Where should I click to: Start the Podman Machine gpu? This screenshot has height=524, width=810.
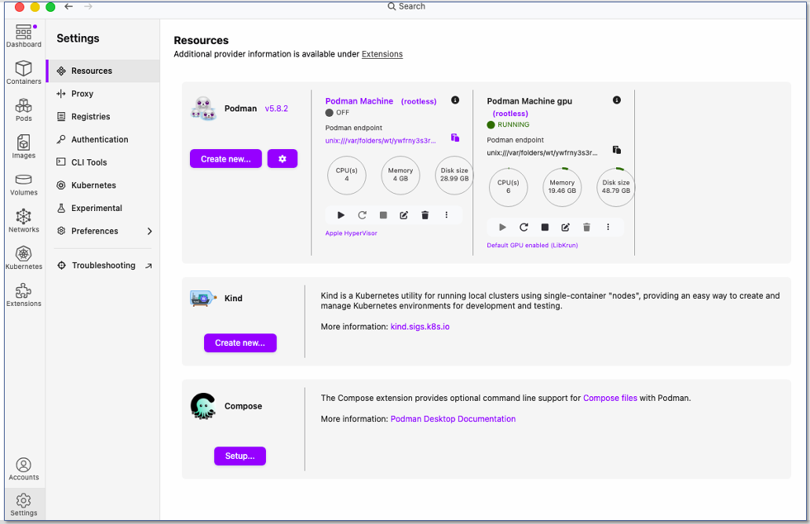[x=502, y=227]
